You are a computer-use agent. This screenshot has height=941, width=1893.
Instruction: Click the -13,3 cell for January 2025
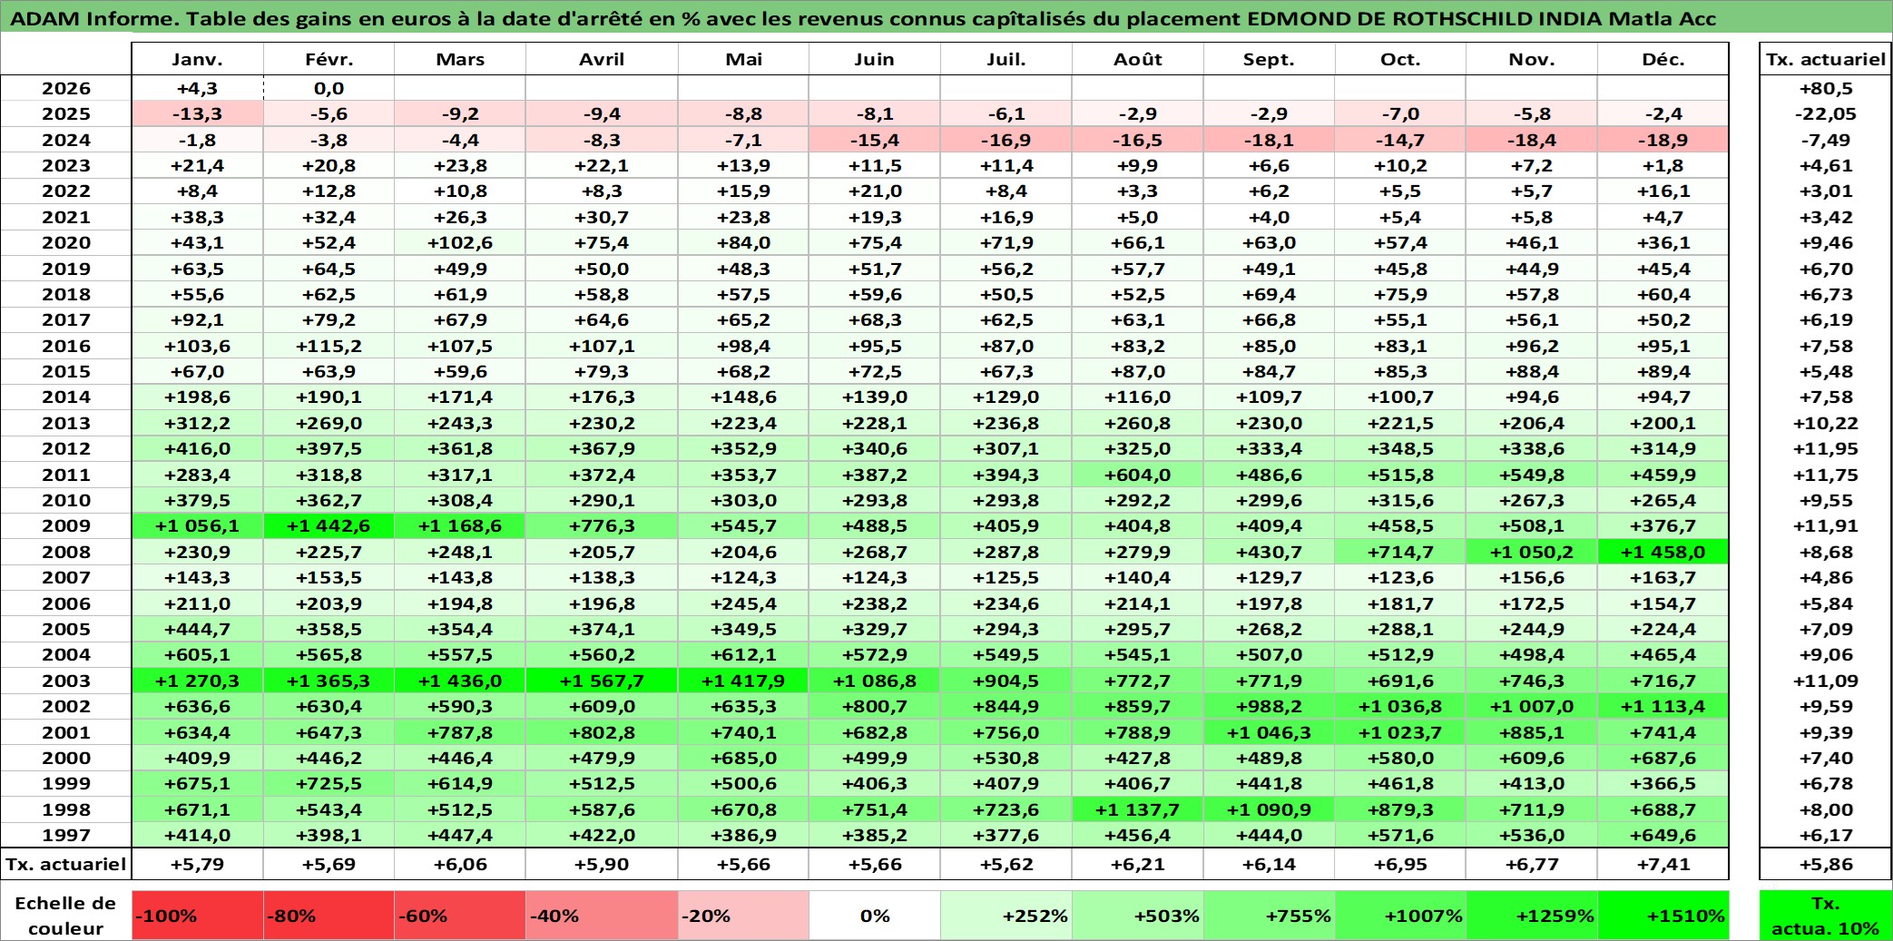point(197,113)
